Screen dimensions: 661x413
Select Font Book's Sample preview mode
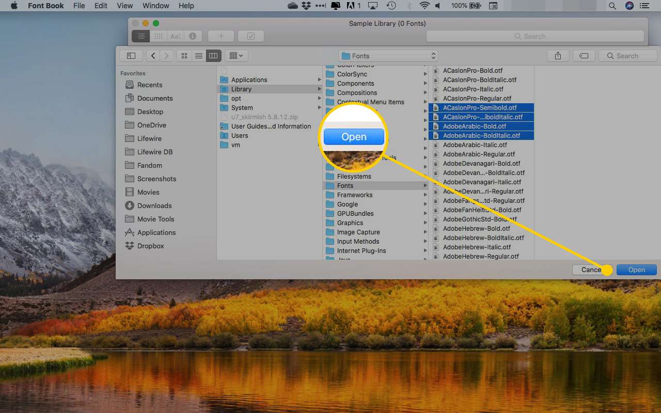click(141, 36)
